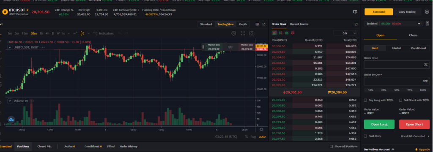Switch to the Recent Trades tab
This screenshot has width=433, height=152.
point(299,24)
